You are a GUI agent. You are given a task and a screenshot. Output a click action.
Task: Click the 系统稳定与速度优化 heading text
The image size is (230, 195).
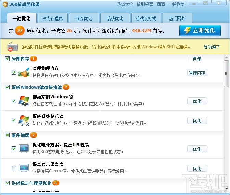(x=31, y=183)
